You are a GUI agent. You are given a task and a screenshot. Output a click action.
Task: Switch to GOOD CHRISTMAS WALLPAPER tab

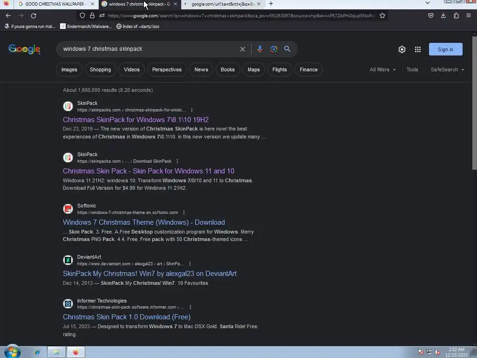click(x=55, y=4)
